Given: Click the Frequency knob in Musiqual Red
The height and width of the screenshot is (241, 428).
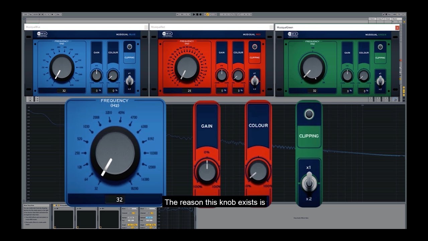Looking at the screenshot, I should [187, 68].
